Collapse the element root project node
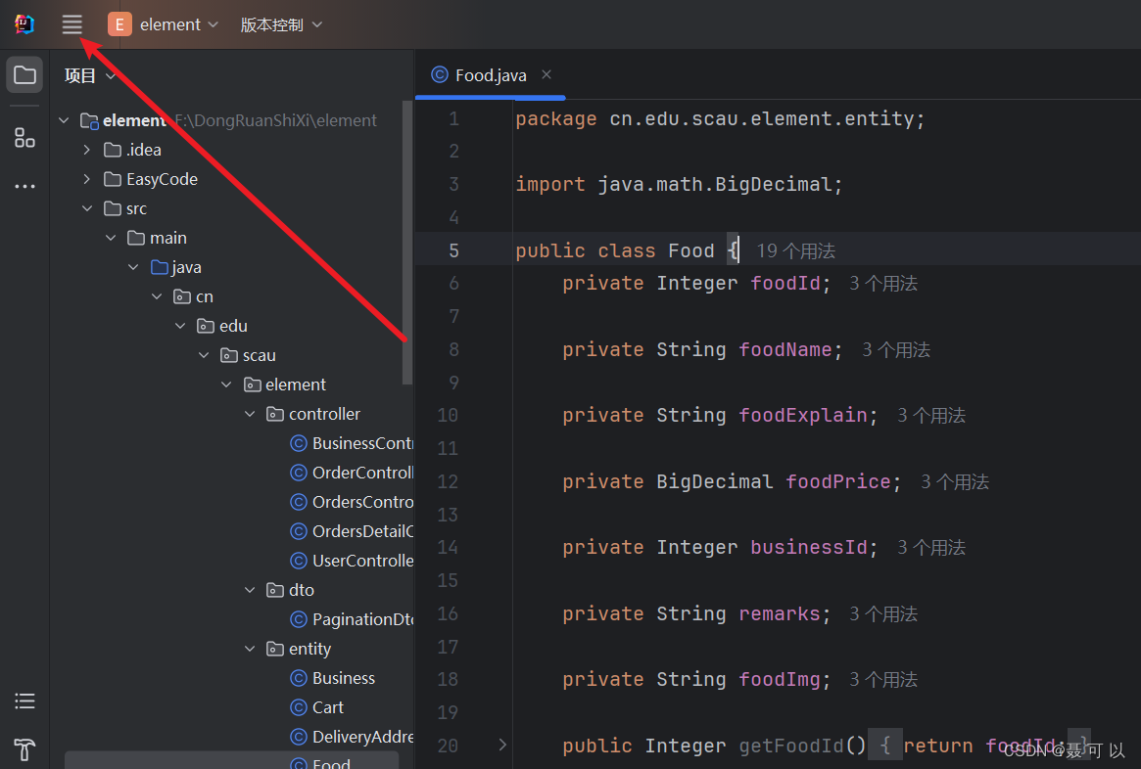This screenshot has width=1141, height=769. (x=64, y=120)
